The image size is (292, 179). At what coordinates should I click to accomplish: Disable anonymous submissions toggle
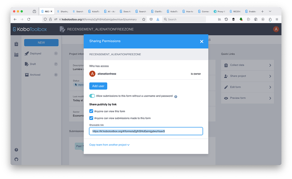pyautogui.click(x=92, y=96)
